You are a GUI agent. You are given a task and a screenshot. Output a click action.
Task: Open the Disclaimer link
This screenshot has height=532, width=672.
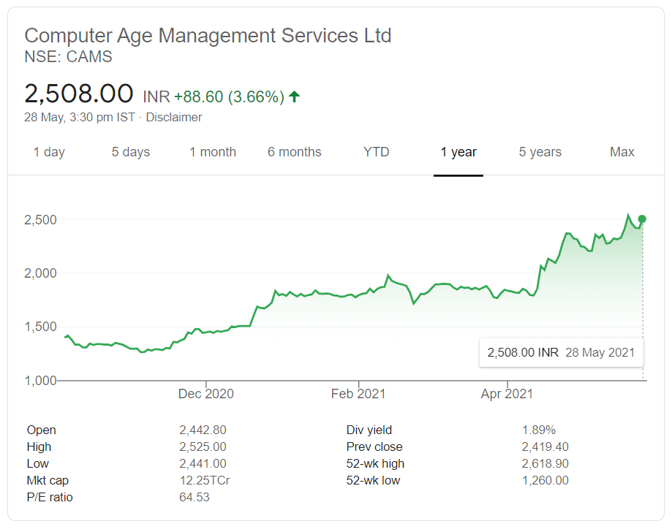point(174,118)
